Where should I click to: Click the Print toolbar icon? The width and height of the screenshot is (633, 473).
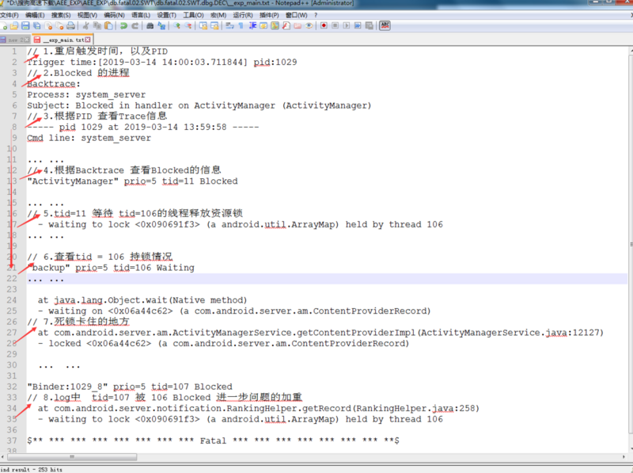70,26
